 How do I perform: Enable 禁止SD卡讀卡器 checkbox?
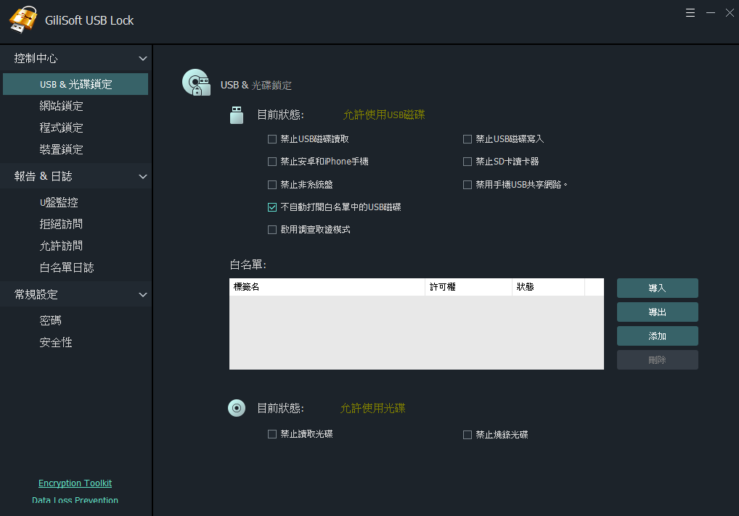[x=468, y=162]
